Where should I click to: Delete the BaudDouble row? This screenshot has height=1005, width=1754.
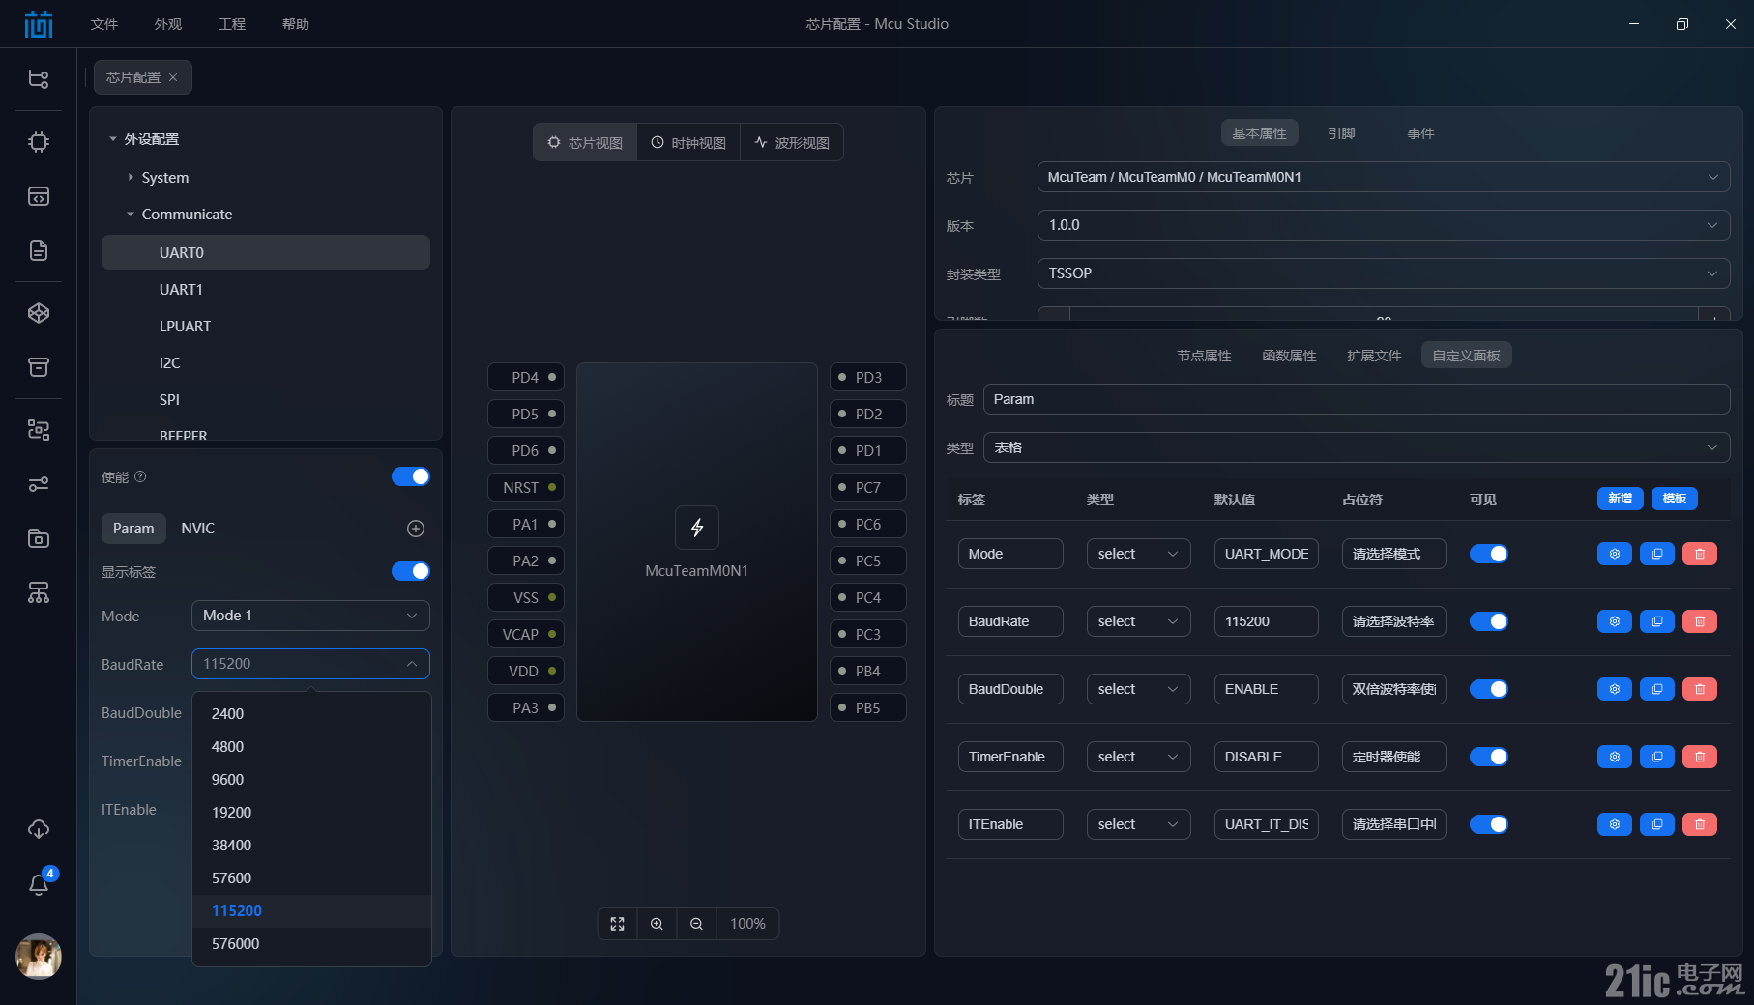[1699, 689]
